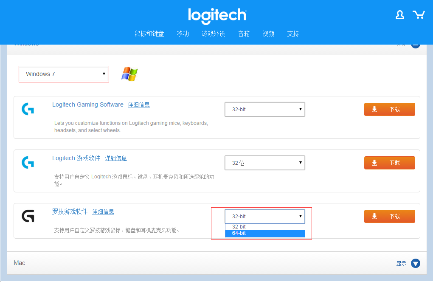Collapse the 32-bit dropdown for 罗技游戏软件
The height and width of the screenshot is (282, 433).
click(x=265, y=216)
